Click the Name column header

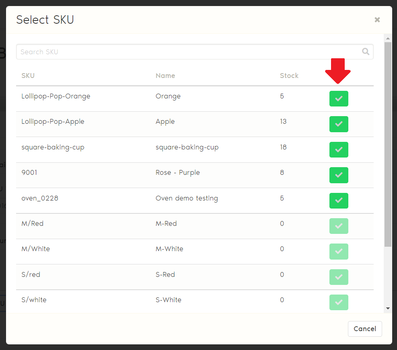[165, 76]
